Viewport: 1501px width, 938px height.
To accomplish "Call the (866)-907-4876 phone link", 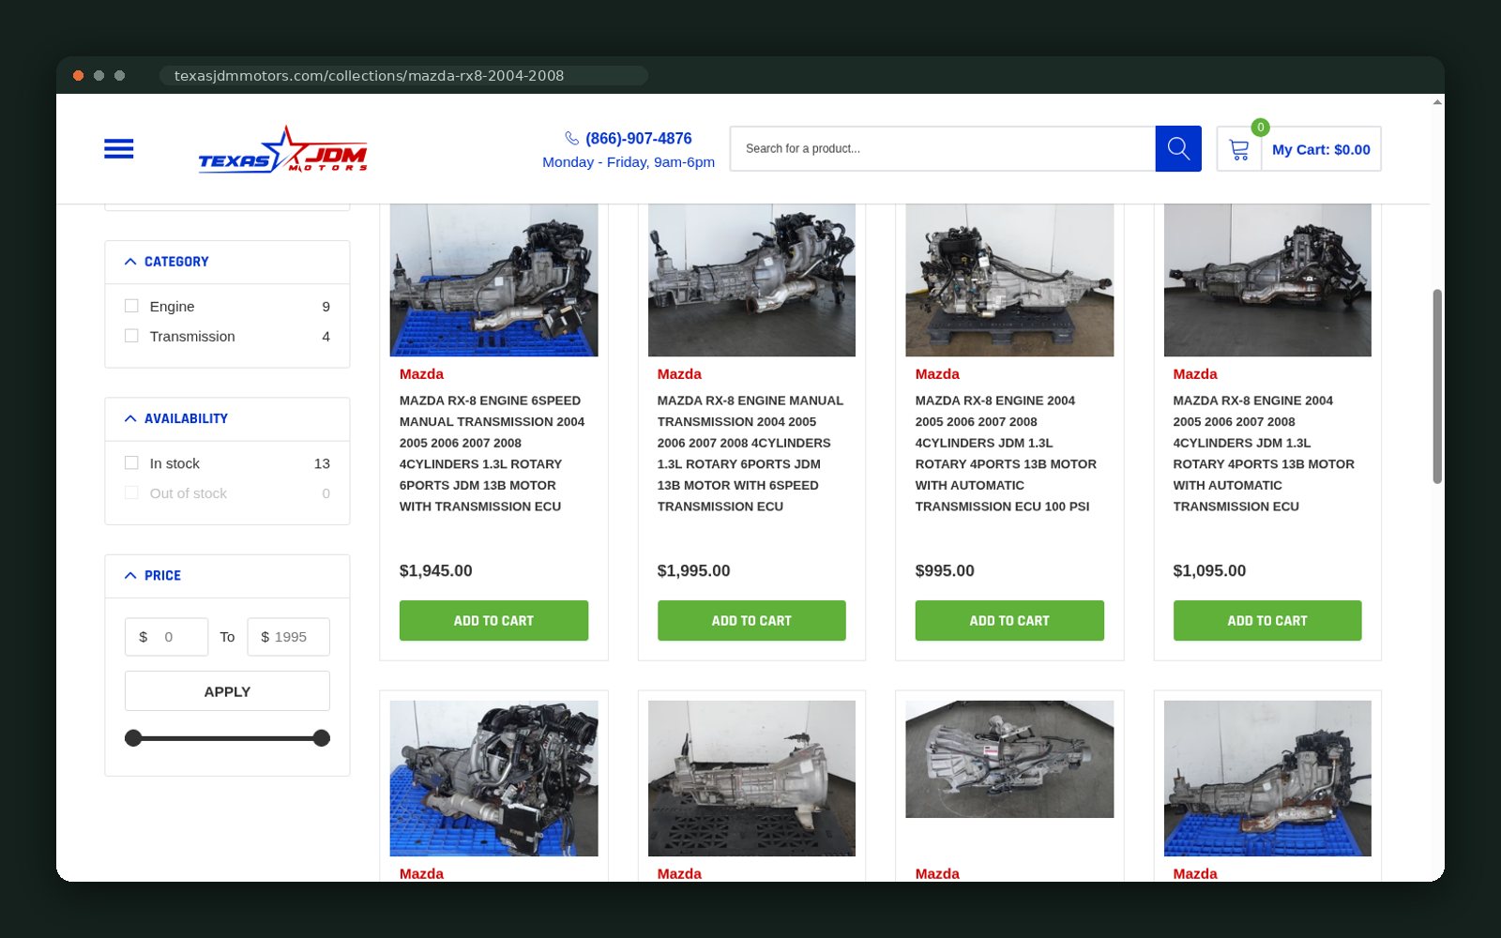I will pos(638,138).
